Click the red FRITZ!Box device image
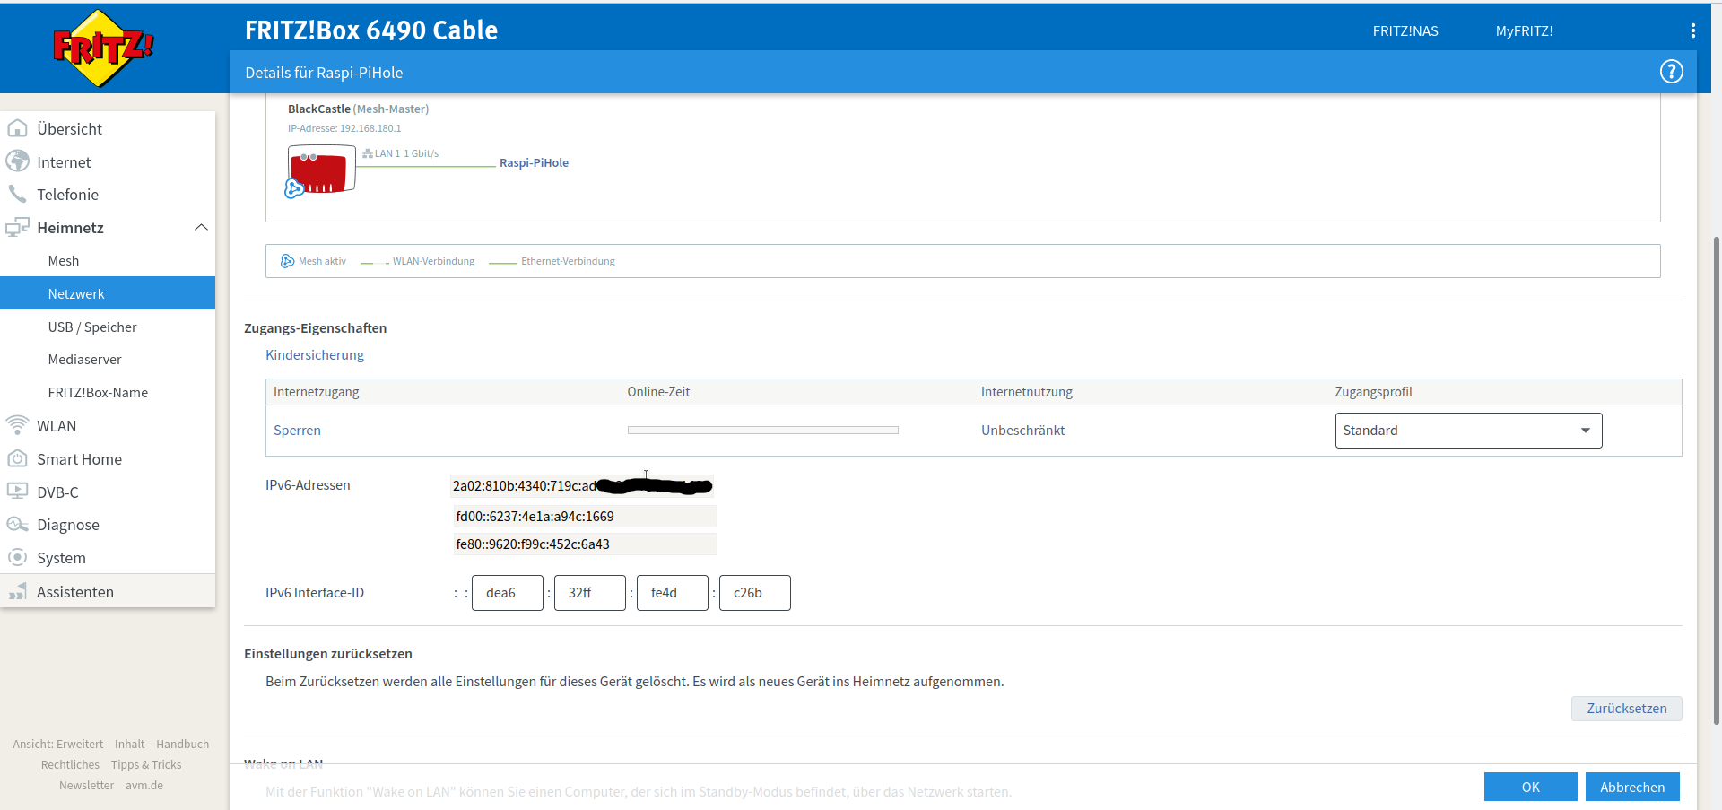The image size is (1722, 810). click(x=321, y=169)
